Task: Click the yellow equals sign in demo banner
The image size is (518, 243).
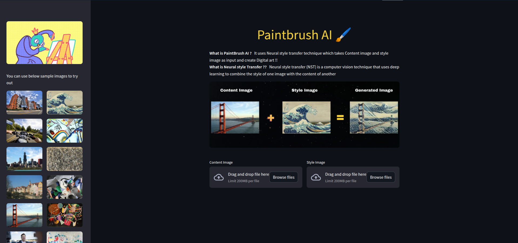Action: tap(340, 118)
